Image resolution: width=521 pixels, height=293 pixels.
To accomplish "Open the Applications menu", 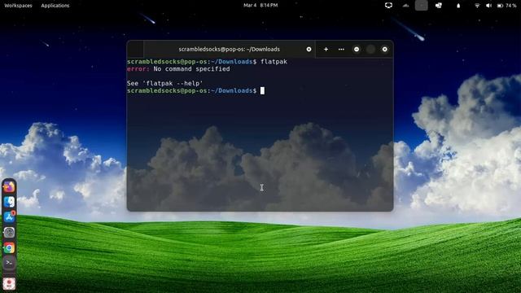I will click(55, 6).
